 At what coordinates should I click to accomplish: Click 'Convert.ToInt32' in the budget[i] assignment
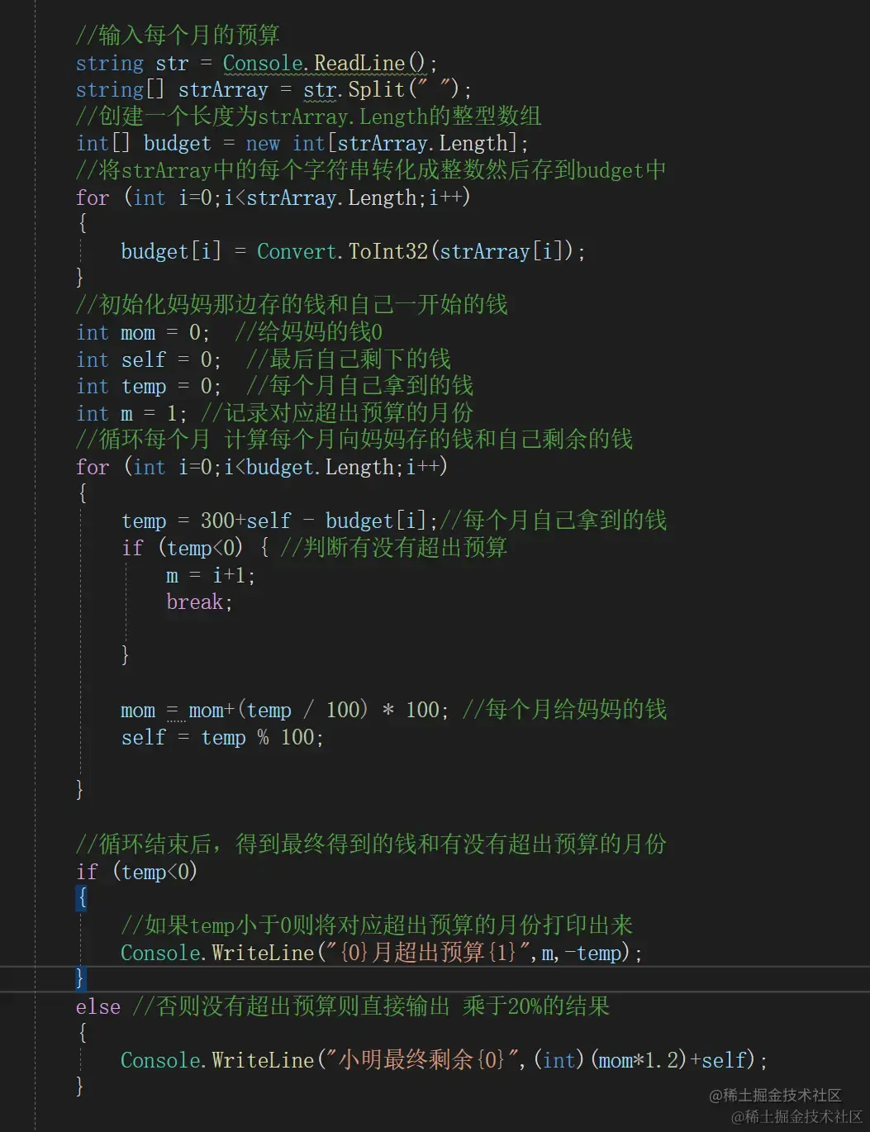(343, 251)
